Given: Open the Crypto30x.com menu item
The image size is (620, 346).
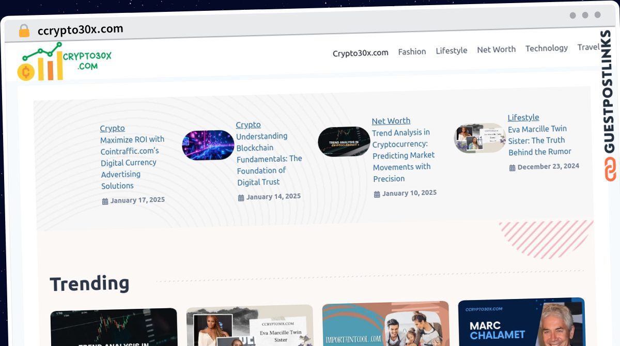Looking at the screenshot, I should (x=361, y=53).
